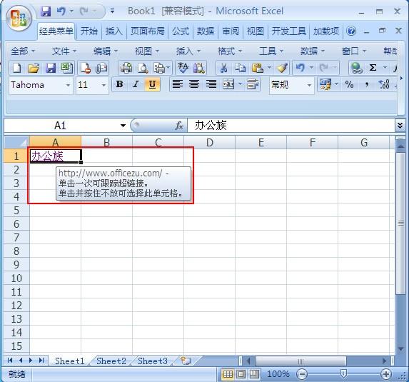Viewport: 409px width, 382px height.
Task: Center align cell text
Action: click(x=194, y=84)
